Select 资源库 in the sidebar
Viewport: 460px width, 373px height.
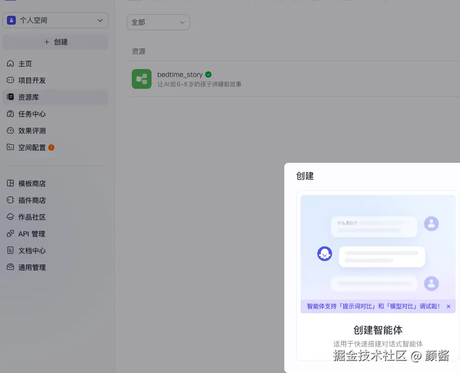(55, 97)
